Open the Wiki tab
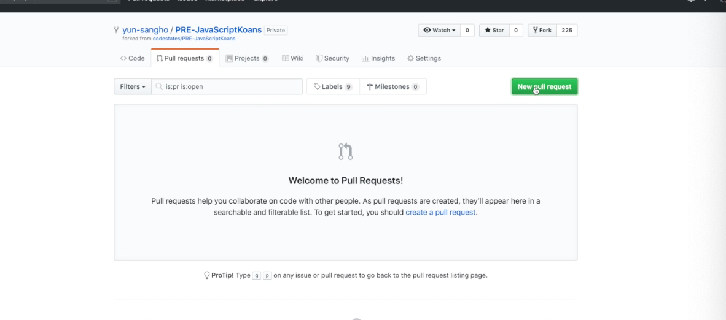 point(292,58)
